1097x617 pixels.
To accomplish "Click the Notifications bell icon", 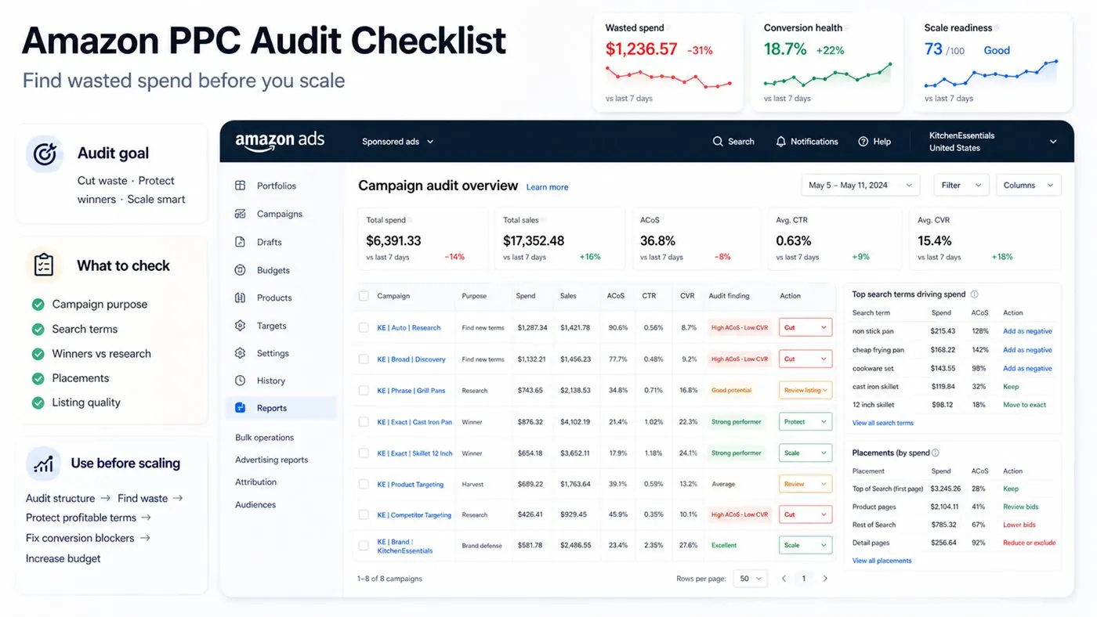I will [x=780, y=142].
